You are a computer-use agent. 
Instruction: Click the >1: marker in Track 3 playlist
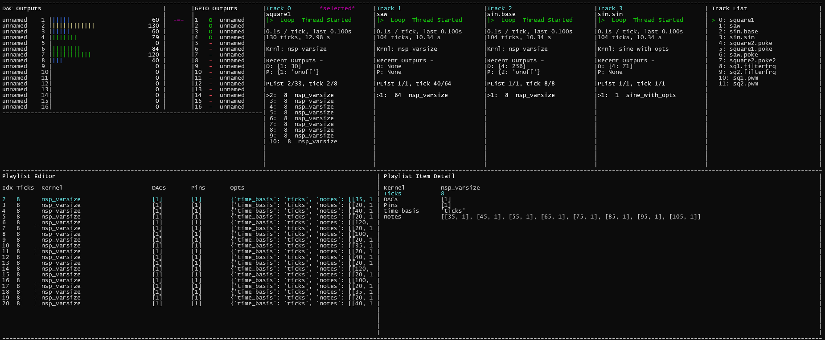[x=603, y=95]
